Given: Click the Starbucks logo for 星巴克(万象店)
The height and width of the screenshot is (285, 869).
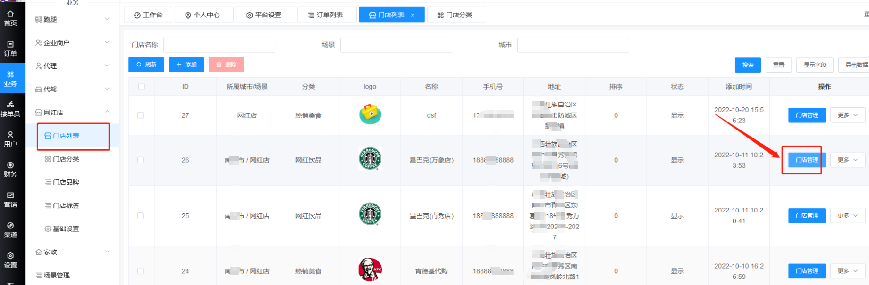Looking at the screenshot, I should [370, 159].
